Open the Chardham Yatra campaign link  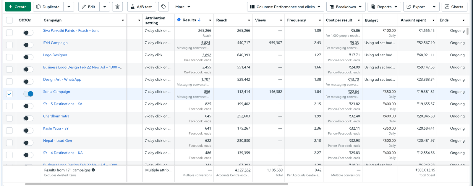56,116
